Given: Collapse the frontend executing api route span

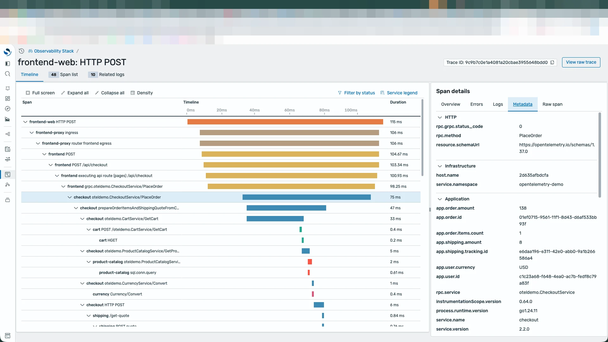Looking at the screenshot, I should [57, 176].
